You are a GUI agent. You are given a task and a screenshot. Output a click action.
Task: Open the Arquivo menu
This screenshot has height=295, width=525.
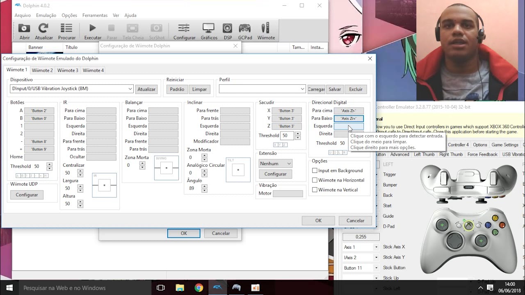[23, 15]
